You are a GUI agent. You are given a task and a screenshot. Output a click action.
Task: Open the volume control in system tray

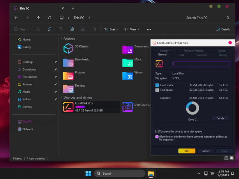coord(212,174)
